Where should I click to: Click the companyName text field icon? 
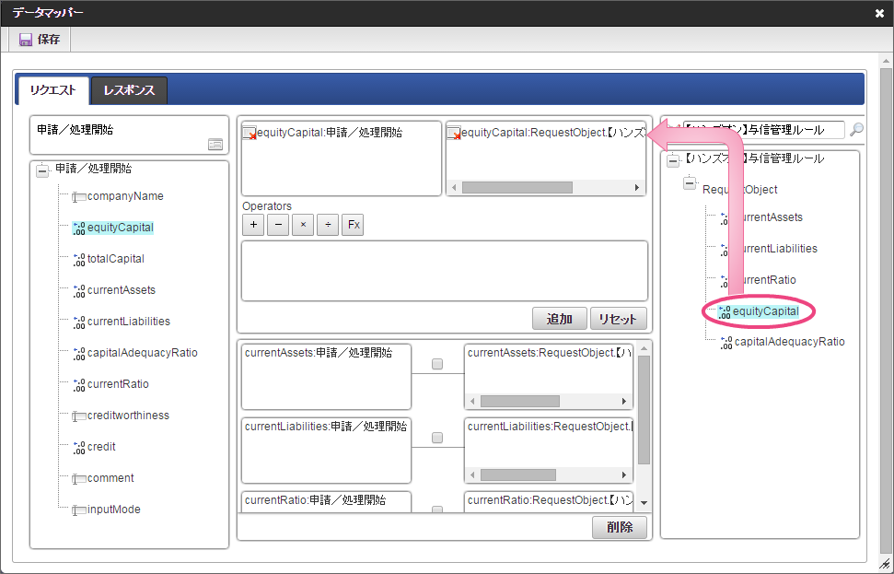(78, 197)
